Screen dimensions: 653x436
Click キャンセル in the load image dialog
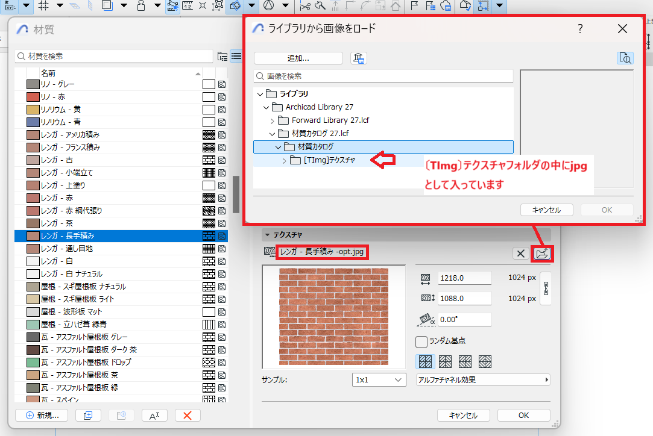point(547,210)
